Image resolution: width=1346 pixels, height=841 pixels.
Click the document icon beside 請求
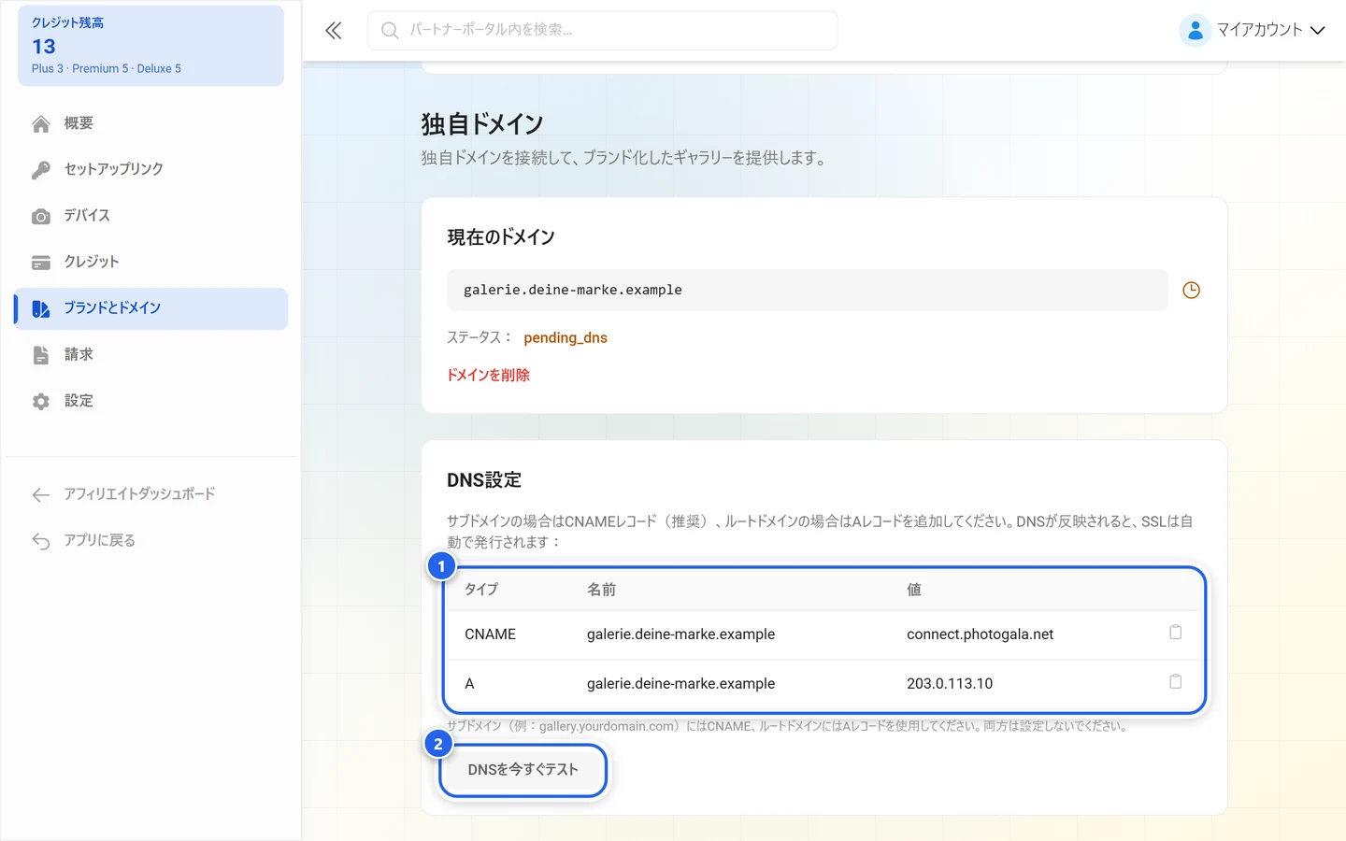click(x=41, y=355)
